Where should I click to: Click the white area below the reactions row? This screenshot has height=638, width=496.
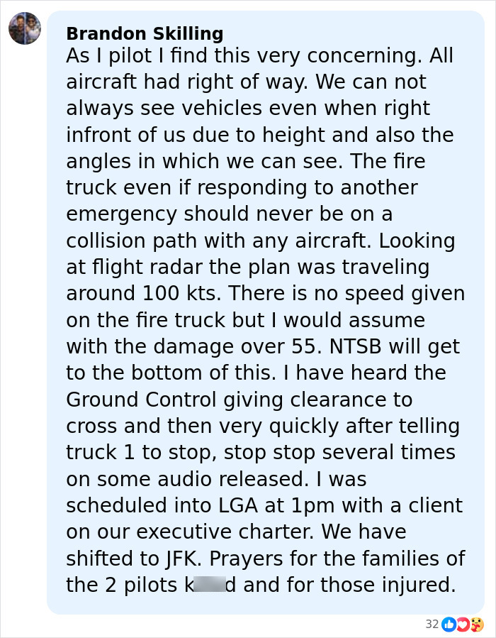[248, 635]
